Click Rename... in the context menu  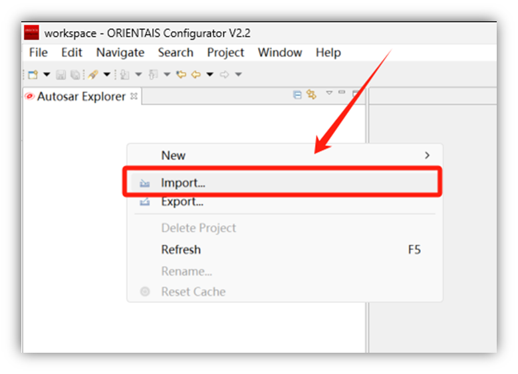(x=285, y=271)
